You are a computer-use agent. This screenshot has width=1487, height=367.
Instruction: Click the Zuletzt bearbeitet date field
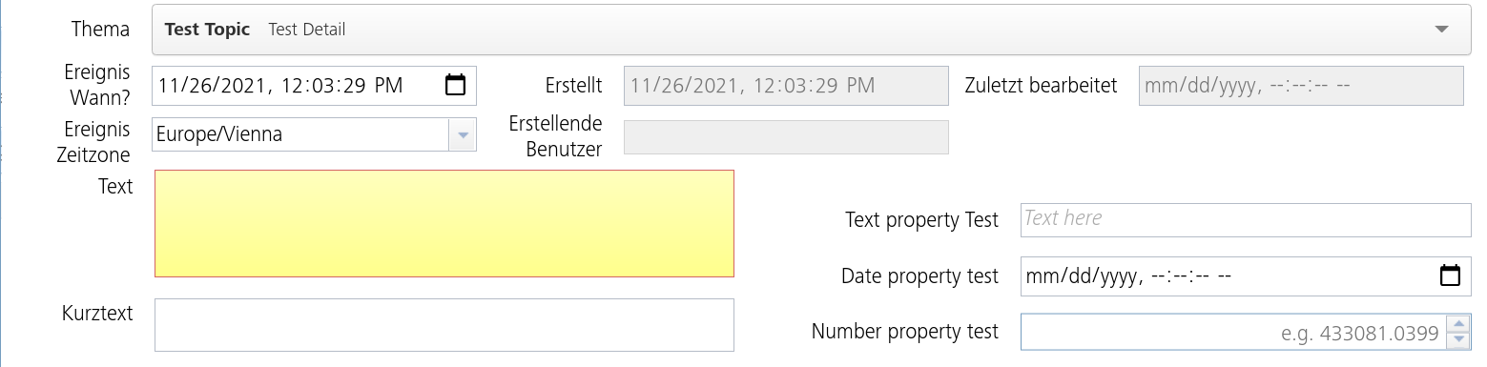[x=1301, y=86]
